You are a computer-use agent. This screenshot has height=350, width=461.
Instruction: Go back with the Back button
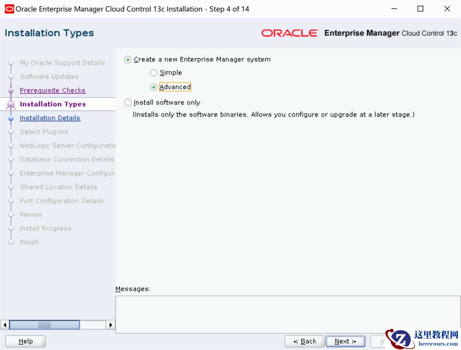305,341
